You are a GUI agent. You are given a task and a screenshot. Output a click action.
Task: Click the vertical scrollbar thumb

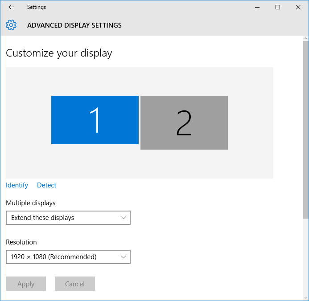coord(305,129)
